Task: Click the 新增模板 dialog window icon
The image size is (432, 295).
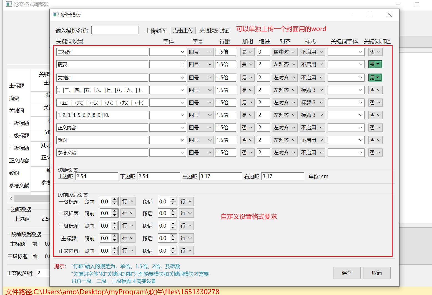Action: pos(56,15)
